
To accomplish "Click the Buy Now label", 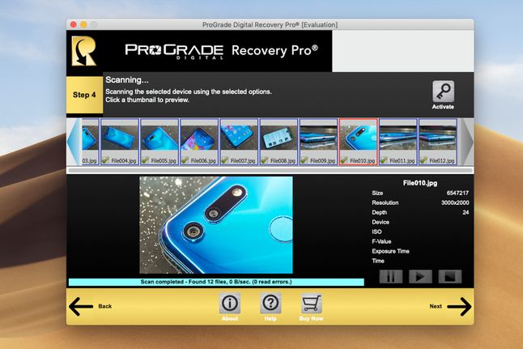I will pyautogui.click(x=311, y=319).
